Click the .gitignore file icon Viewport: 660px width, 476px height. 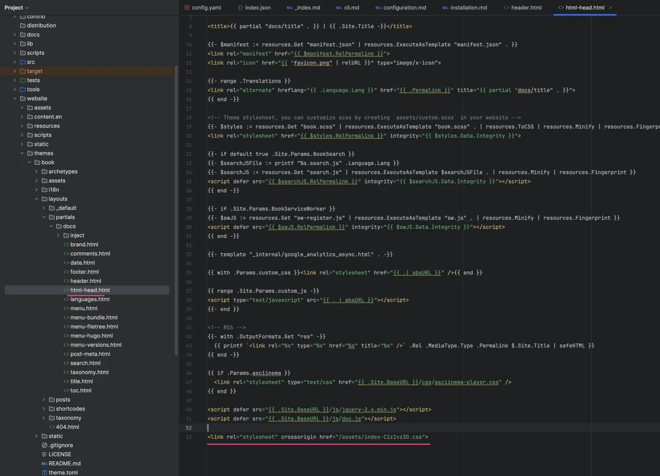click(44, 445)
